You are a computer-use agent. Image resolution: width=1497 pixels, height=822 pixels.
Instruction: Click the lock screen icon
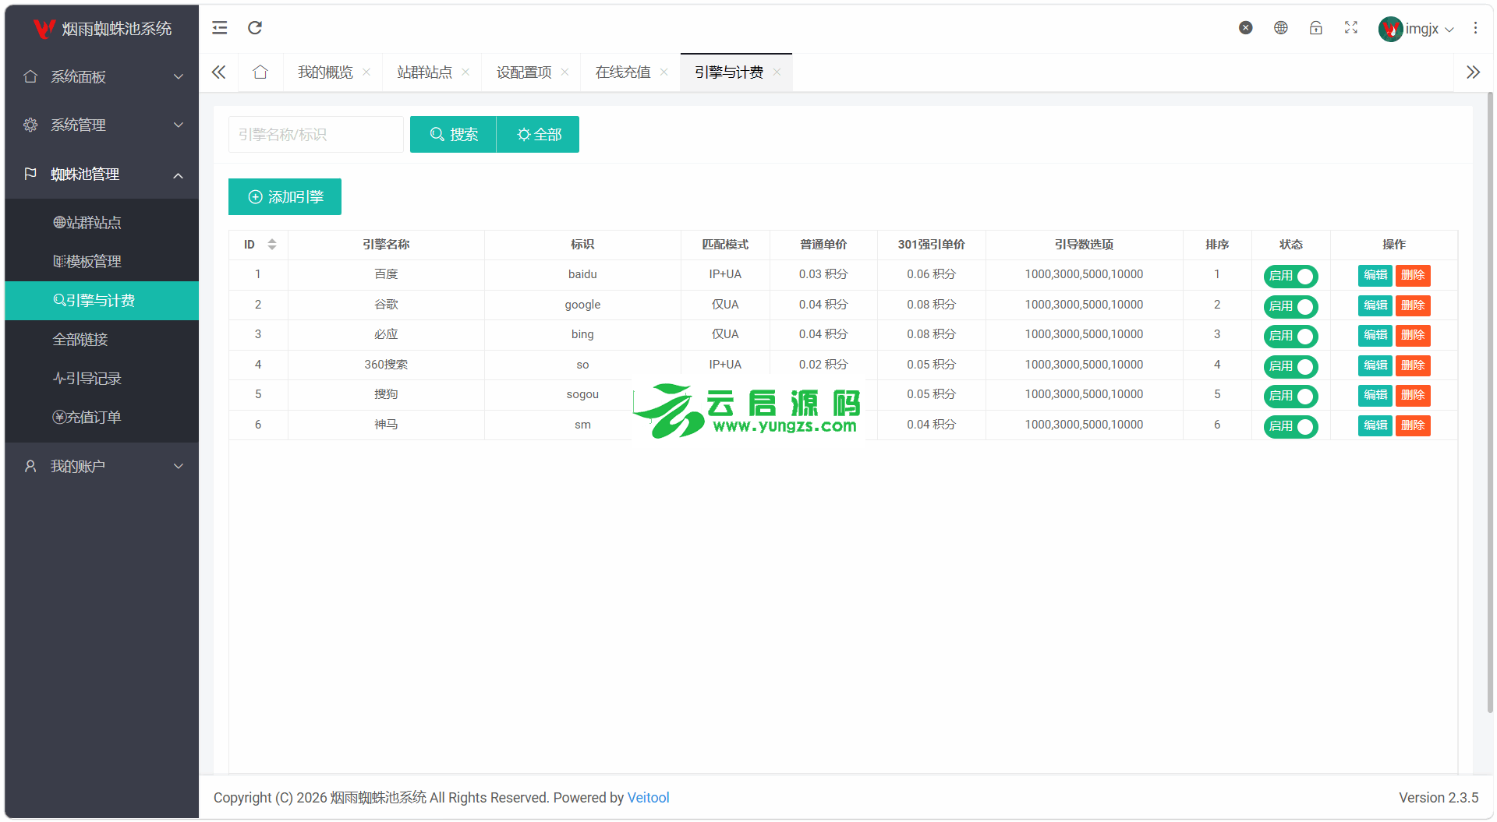point(1316,28)
